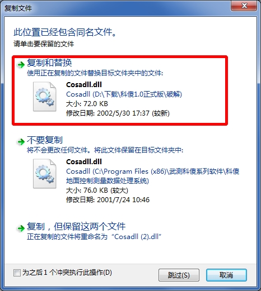Click the 大小: 76.0 KB (较大) text
This screenshot has width=261, height=291.
point(97,190)
